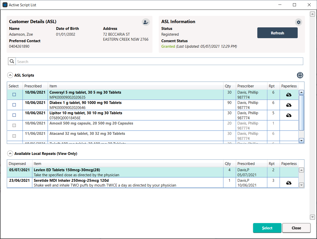Viewport: 317px width, 239px height.
Task: Click ASL Scripts Paperless column header
Action: pos(289,86)
